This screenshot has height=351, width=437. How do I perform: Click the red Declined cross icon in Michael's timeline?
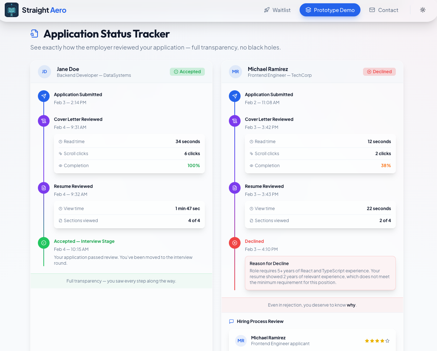[x=234, y=242]
